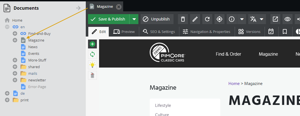Click Lifestyle in the Magazine sidebar
Viewport: 300px width, 116px height.
pyautogui.click(x=163, y=105)
